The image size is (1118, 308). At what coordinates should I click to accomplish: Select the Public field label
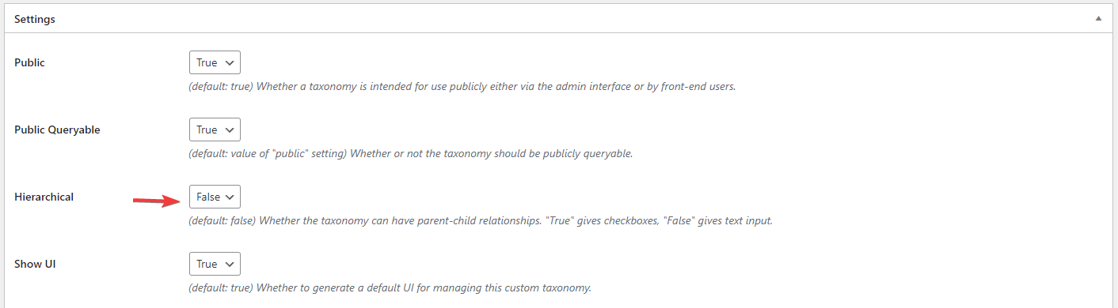click(x=30, y=62)
